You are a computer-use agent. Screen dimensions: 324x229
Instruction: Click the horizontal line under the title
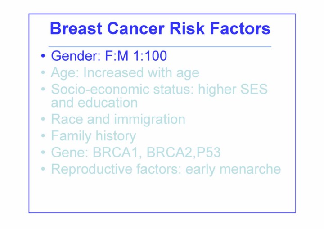coord(160,46)
